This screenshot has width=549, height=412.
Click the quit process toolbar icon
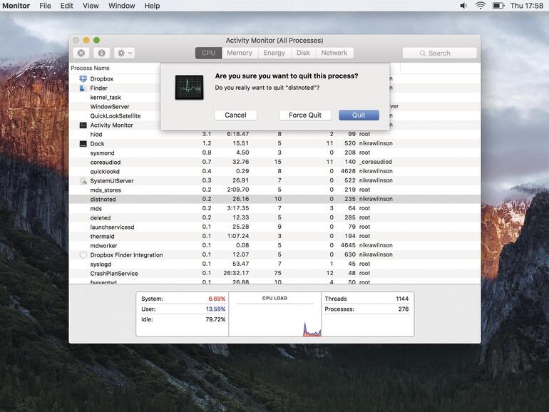click(81, 53)
